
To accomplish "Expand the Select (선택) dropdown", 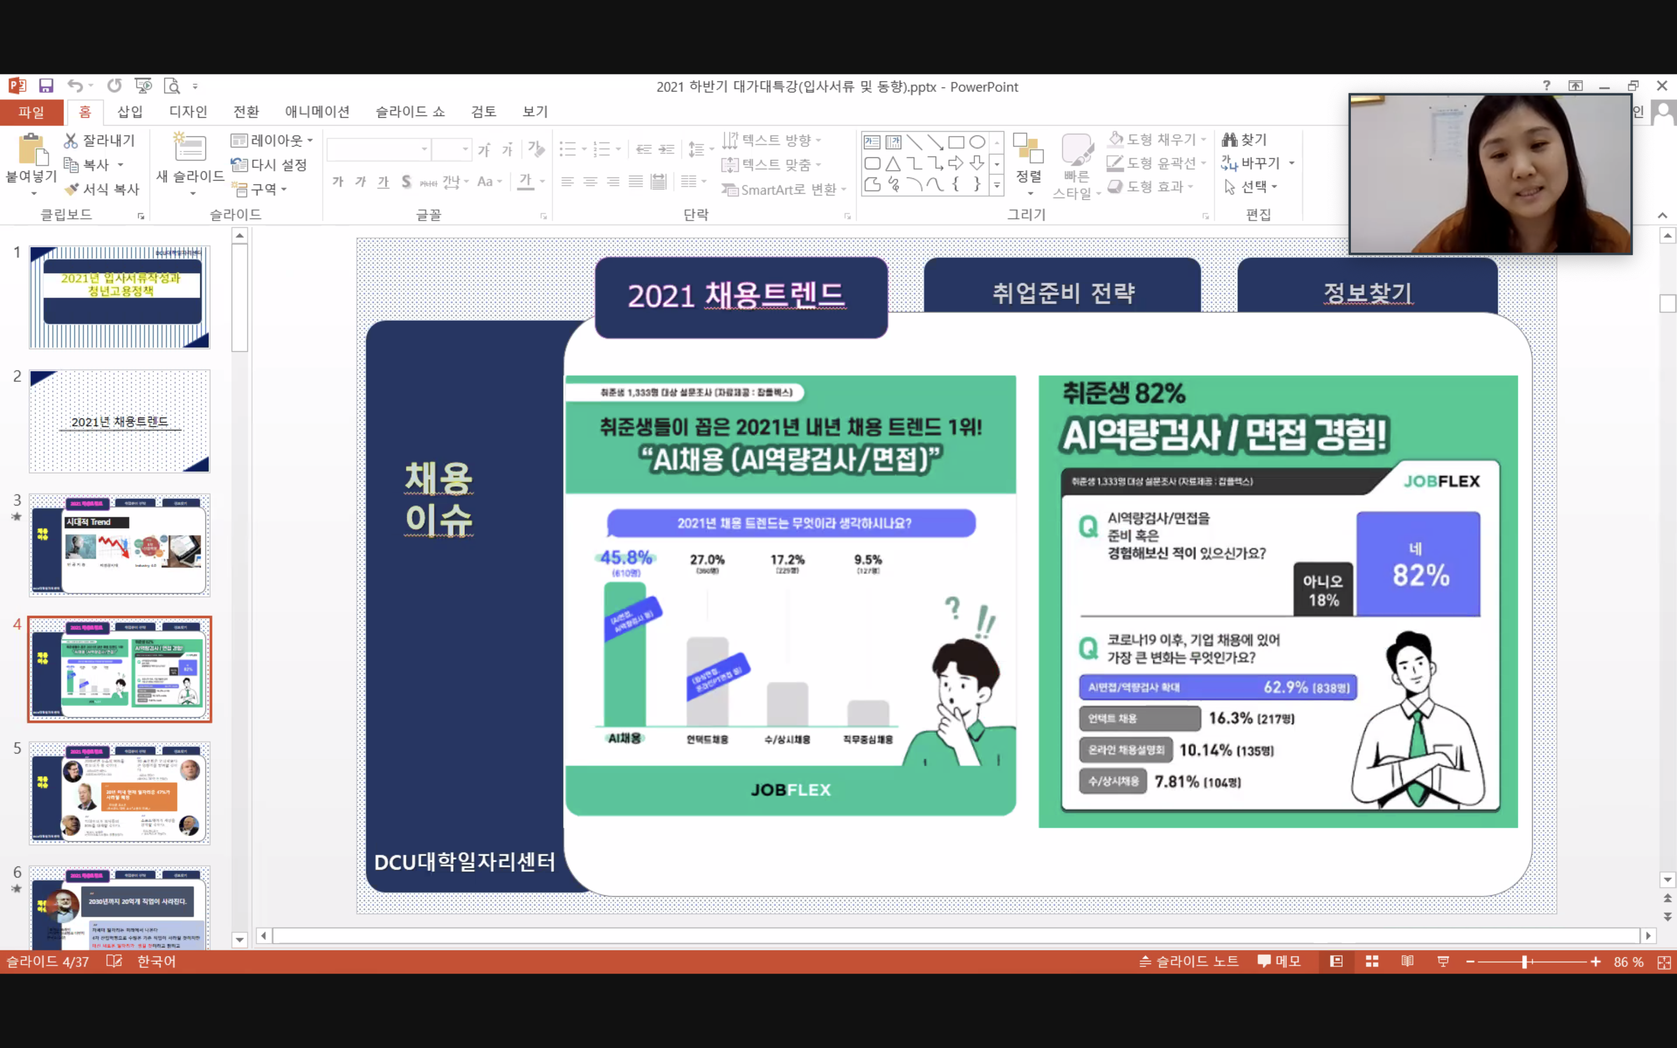I will point(1251,186).
